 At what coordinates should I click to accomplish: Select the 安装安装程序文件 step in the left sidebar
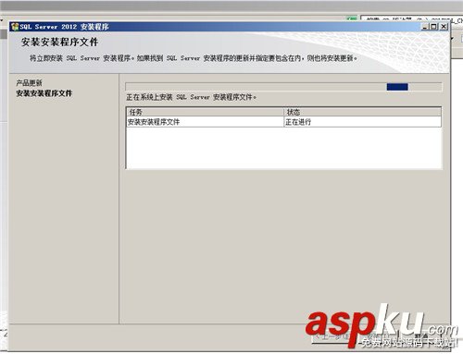(44, 93)
